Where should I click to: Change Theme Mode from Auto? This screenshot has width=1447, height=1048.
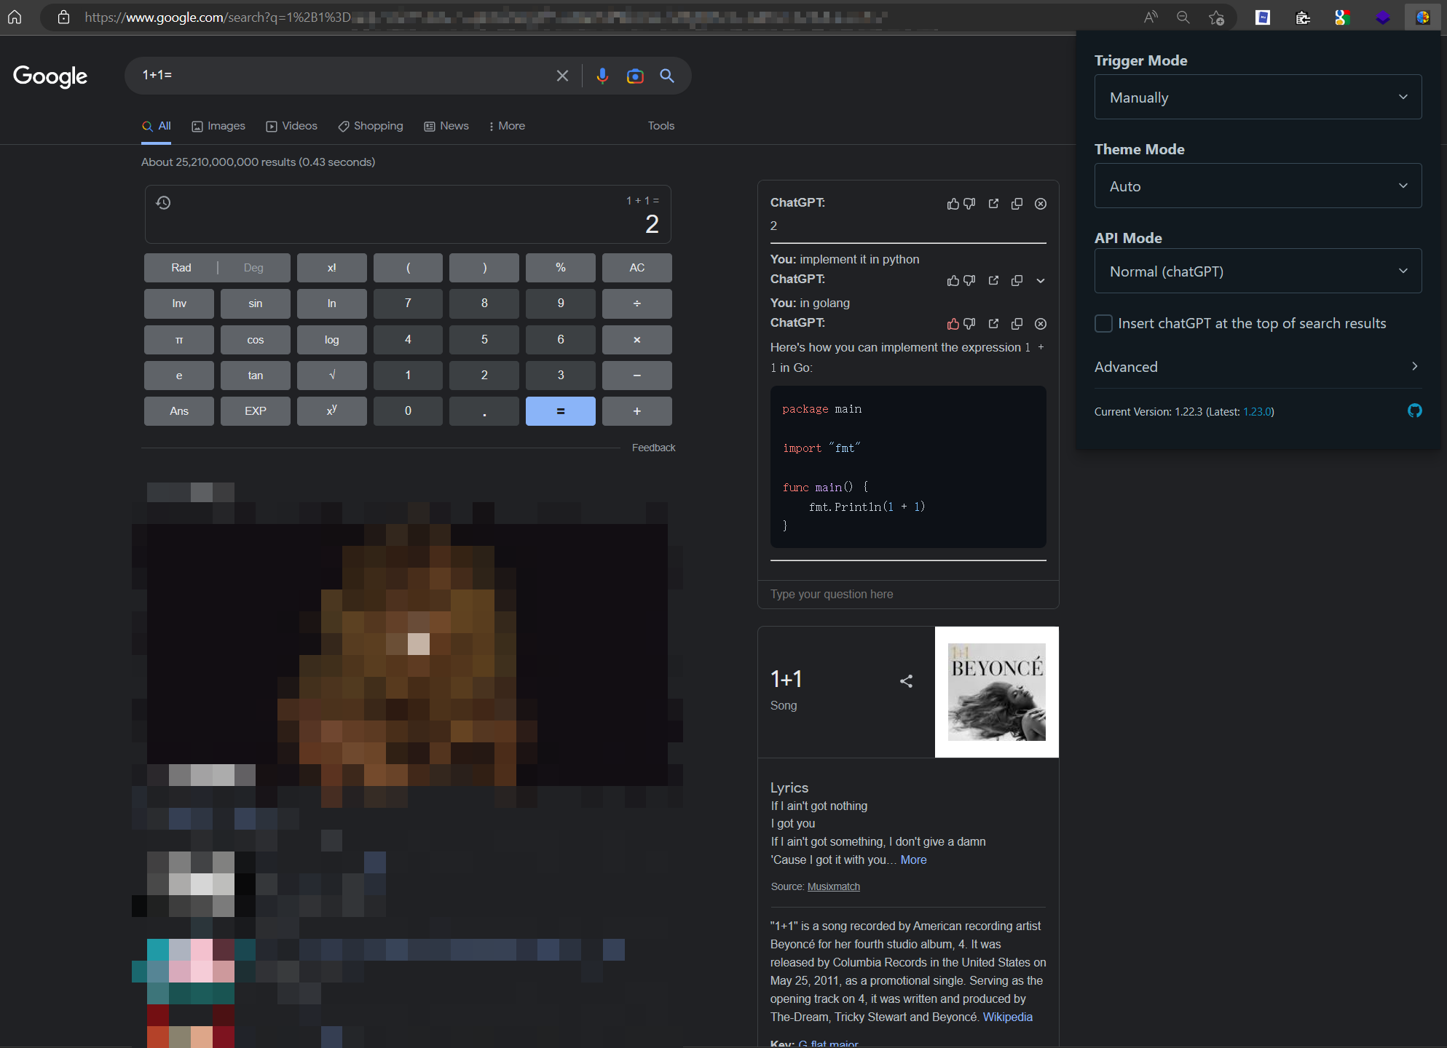pos(1257,186)
